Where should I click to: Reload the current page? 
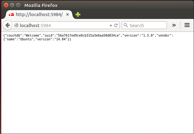click(116, 25)
